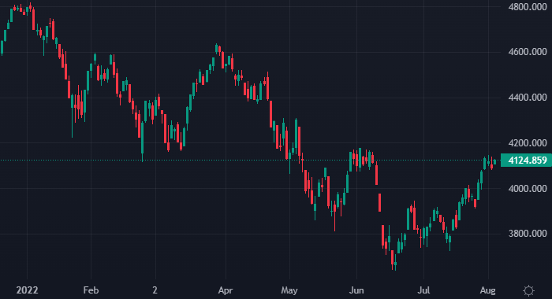This screenshot has height=299, width=552.
Task: Select the 3800.000 price axis label
Action: 528,234
